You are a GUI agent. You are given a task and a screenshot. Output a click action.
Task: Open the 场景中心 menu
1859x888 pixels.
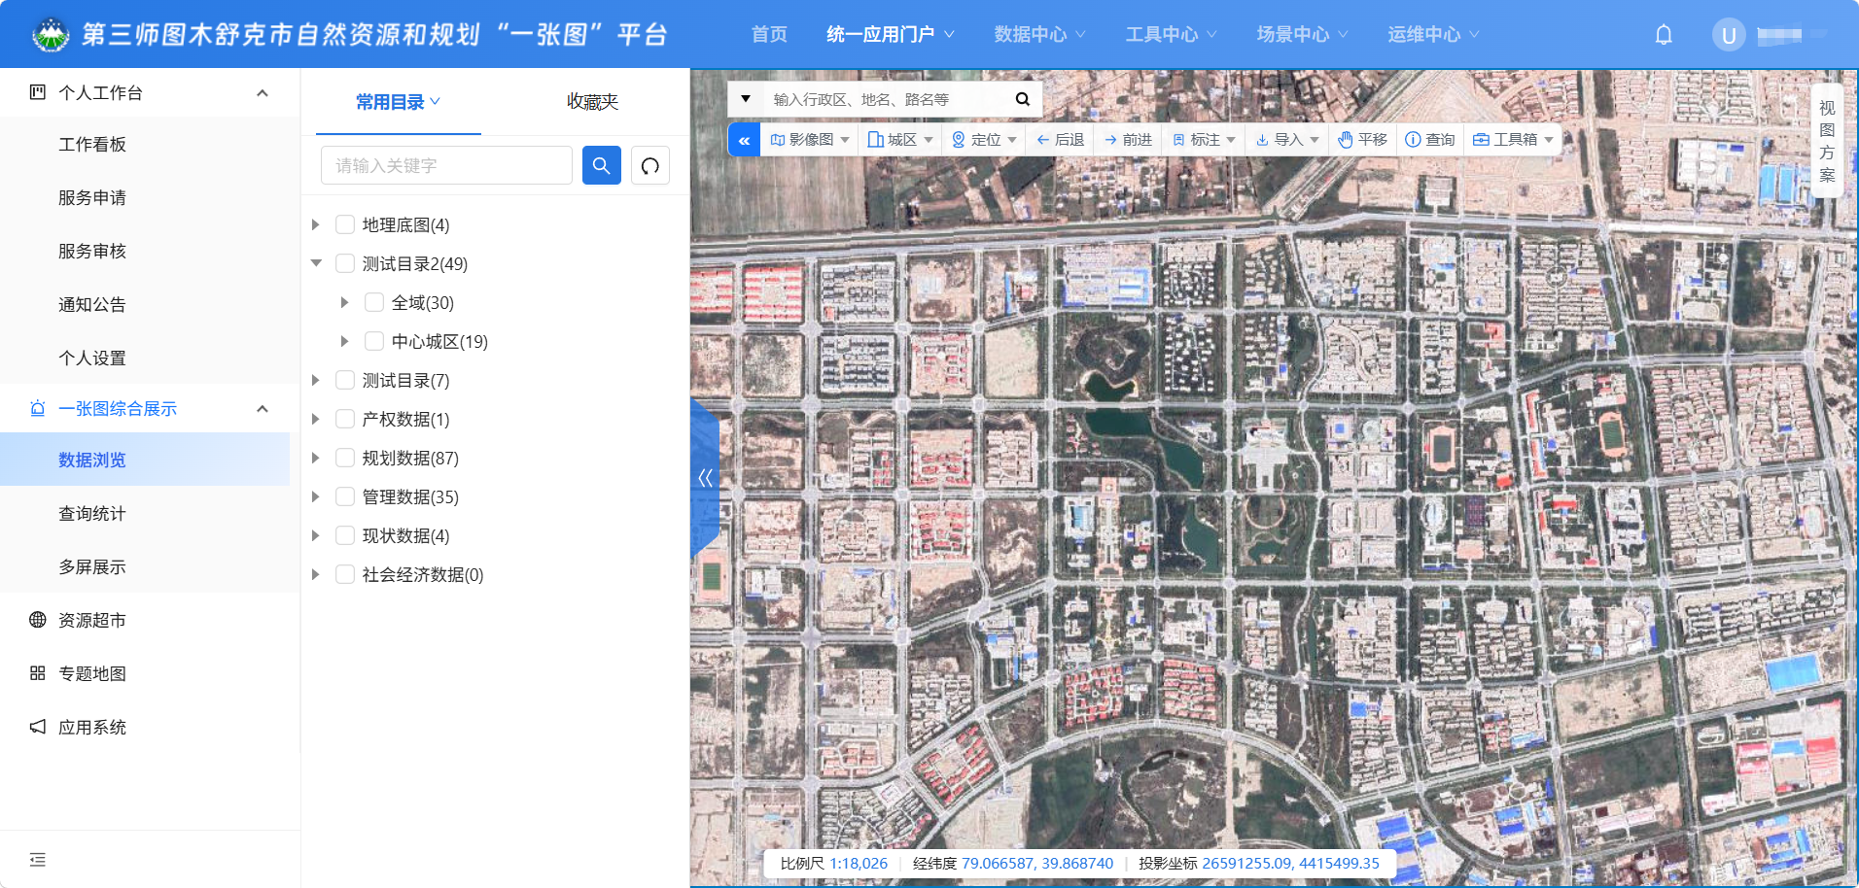tap(1302, 35)
